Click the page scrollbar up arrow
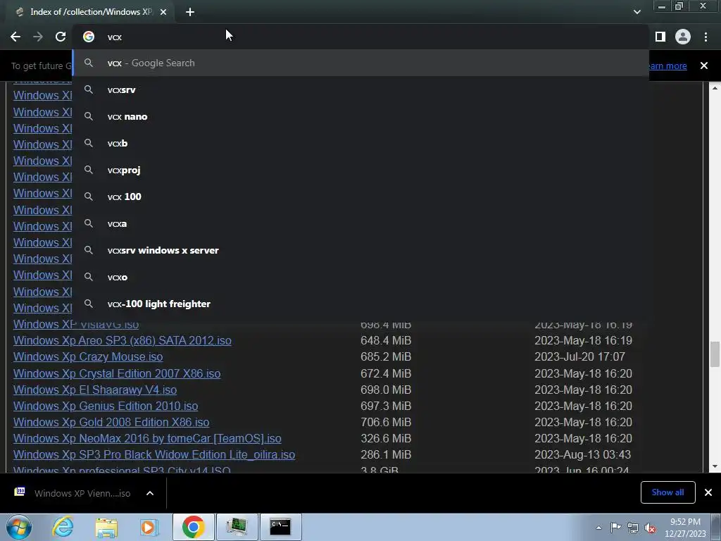721x541 pixels. tap(715, 87)
